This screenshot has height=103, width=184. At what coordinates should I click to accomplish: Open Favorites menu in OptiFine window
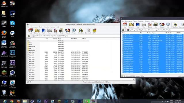click(141, 21)
